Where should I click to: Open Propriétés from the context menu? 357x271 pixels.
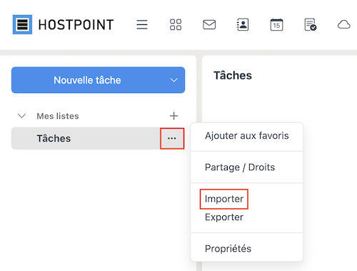247,249
